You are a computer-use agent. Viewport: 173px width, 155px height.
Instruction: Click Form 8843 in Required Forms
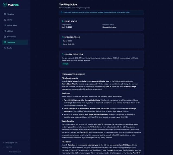(67, 41)
